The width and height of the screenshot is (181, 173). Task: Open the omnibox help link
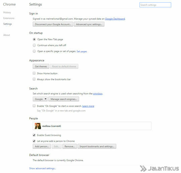[x=98, y=93]
